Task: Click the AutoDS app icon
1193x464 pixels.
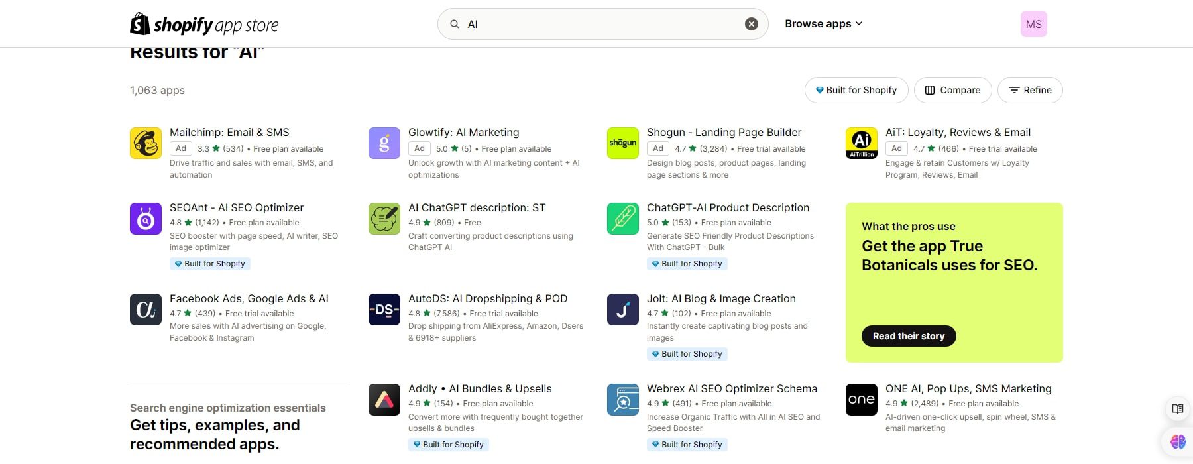Action: (x=384, y=310)
